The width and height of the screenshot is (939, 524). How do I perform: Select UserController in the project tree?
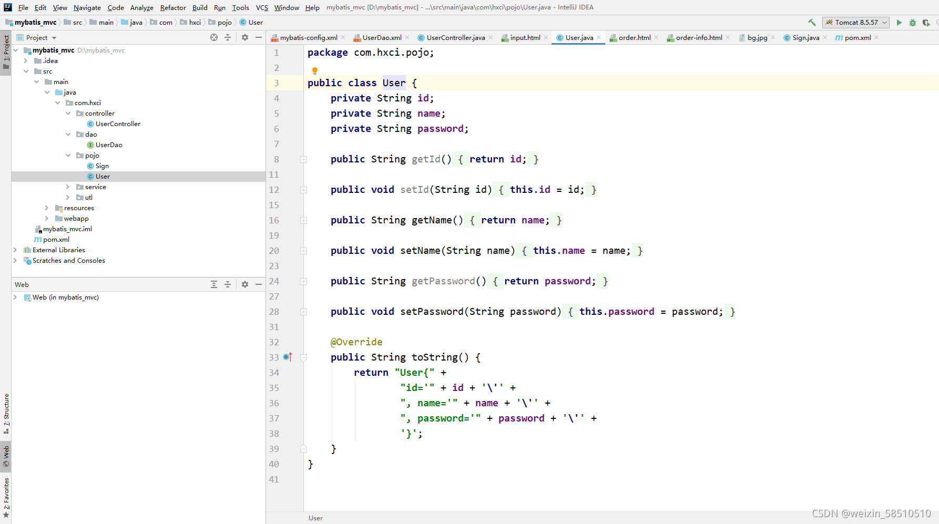point(117,124)
